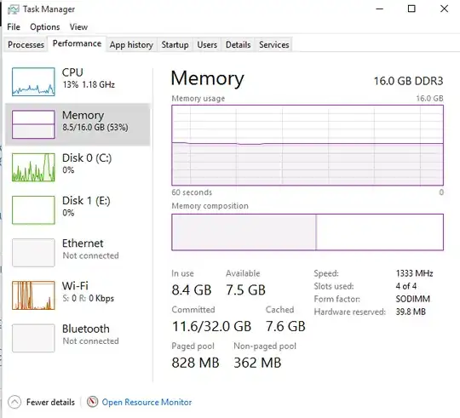Image resolution: width=460 pixels, height=418 pixels.
Task: Open the File menu
Action: click(14, 27)
